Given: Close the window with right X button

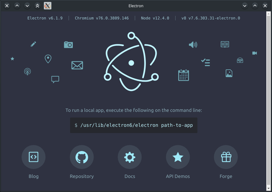Looking at the screenshot, I should (265, 6).
